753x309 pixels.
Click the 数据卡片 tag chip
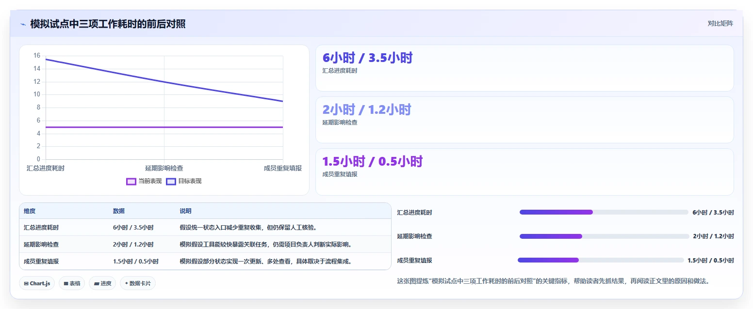click(138, 283)
